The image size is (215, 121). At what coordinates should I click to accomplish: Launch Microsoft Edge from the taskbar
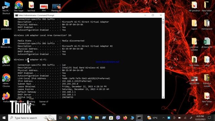coord(90,118)
